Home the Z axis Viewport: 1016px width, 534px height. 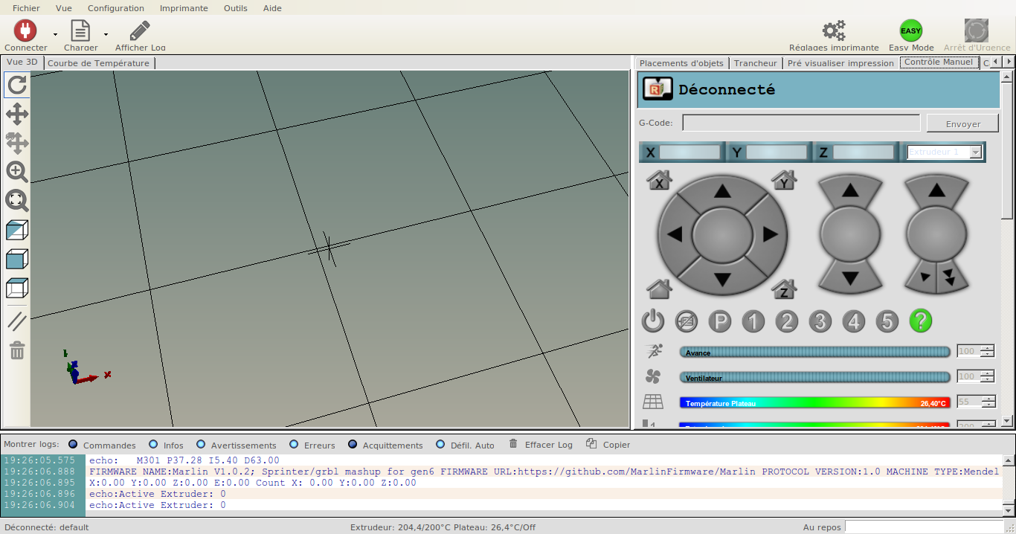[783, 289]
